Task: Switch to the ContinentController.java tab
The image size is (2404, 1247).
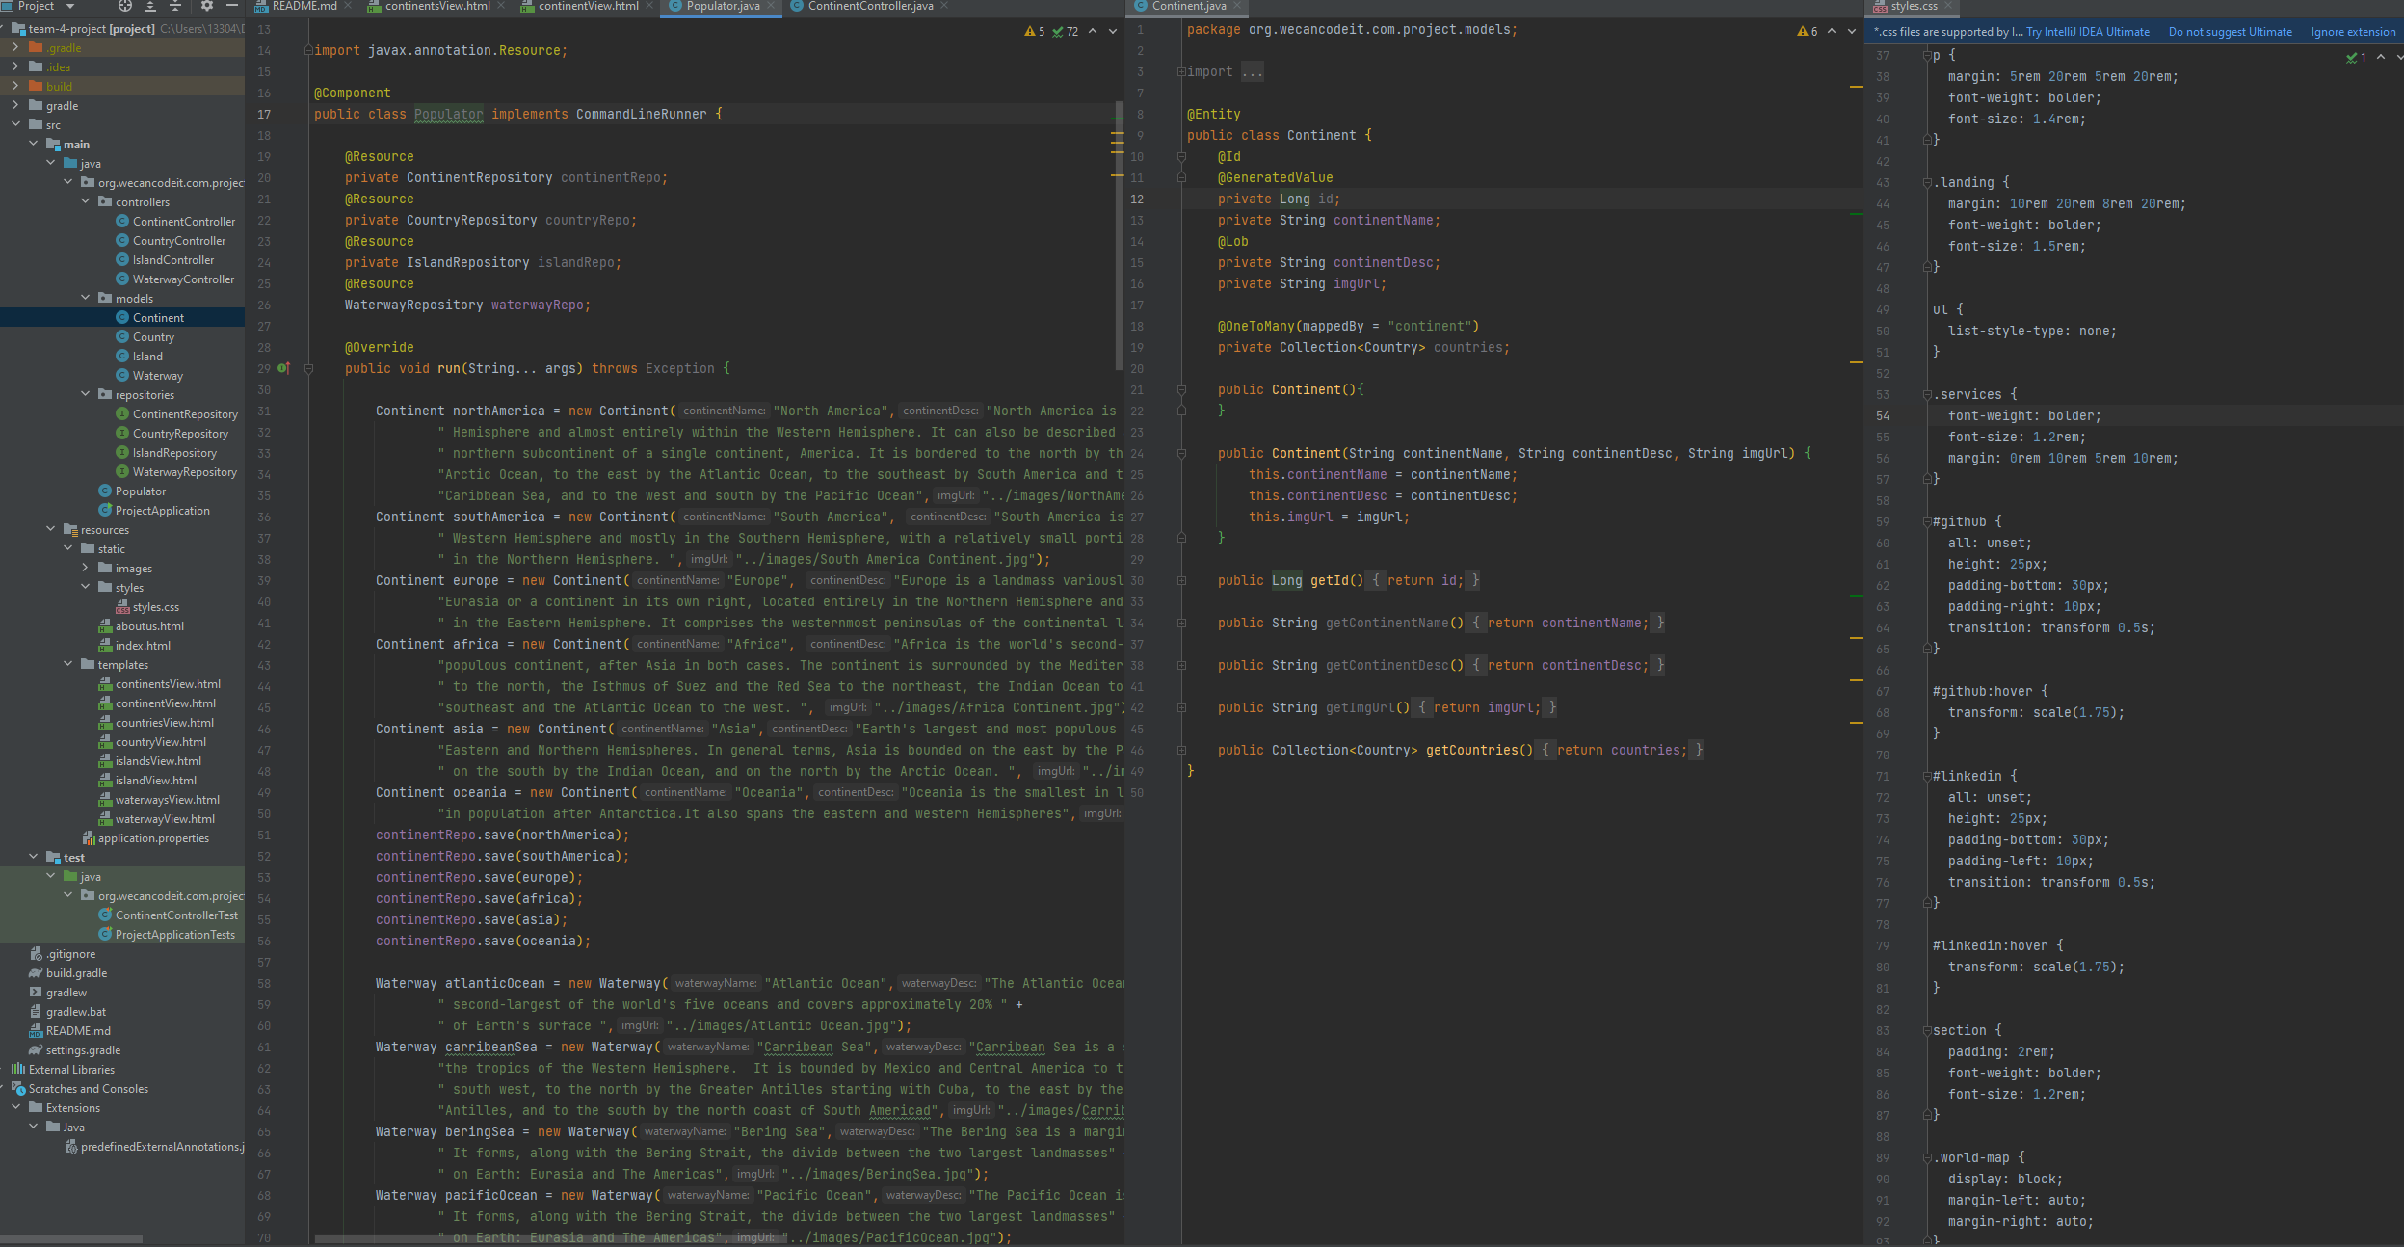Action: (869, 6)
